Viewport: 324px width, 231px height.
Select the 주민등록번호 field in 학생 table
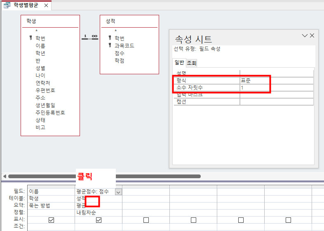[x=50, y=113]
